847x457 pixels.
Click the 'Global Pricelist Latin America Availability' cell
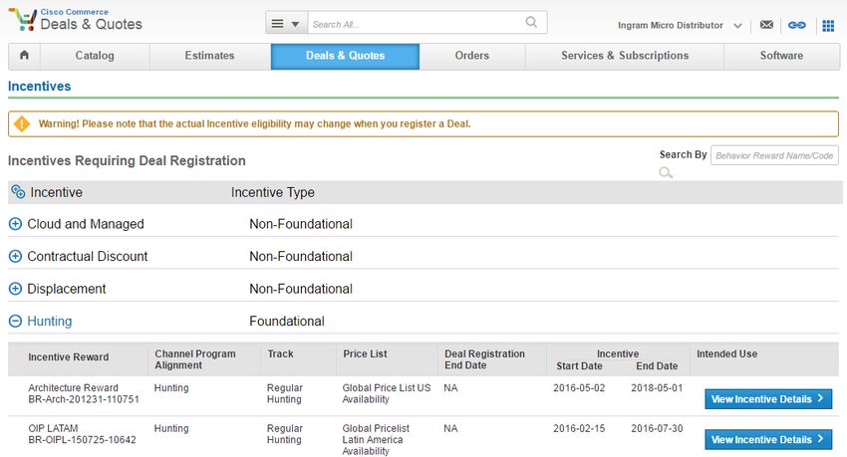(376, 439)
